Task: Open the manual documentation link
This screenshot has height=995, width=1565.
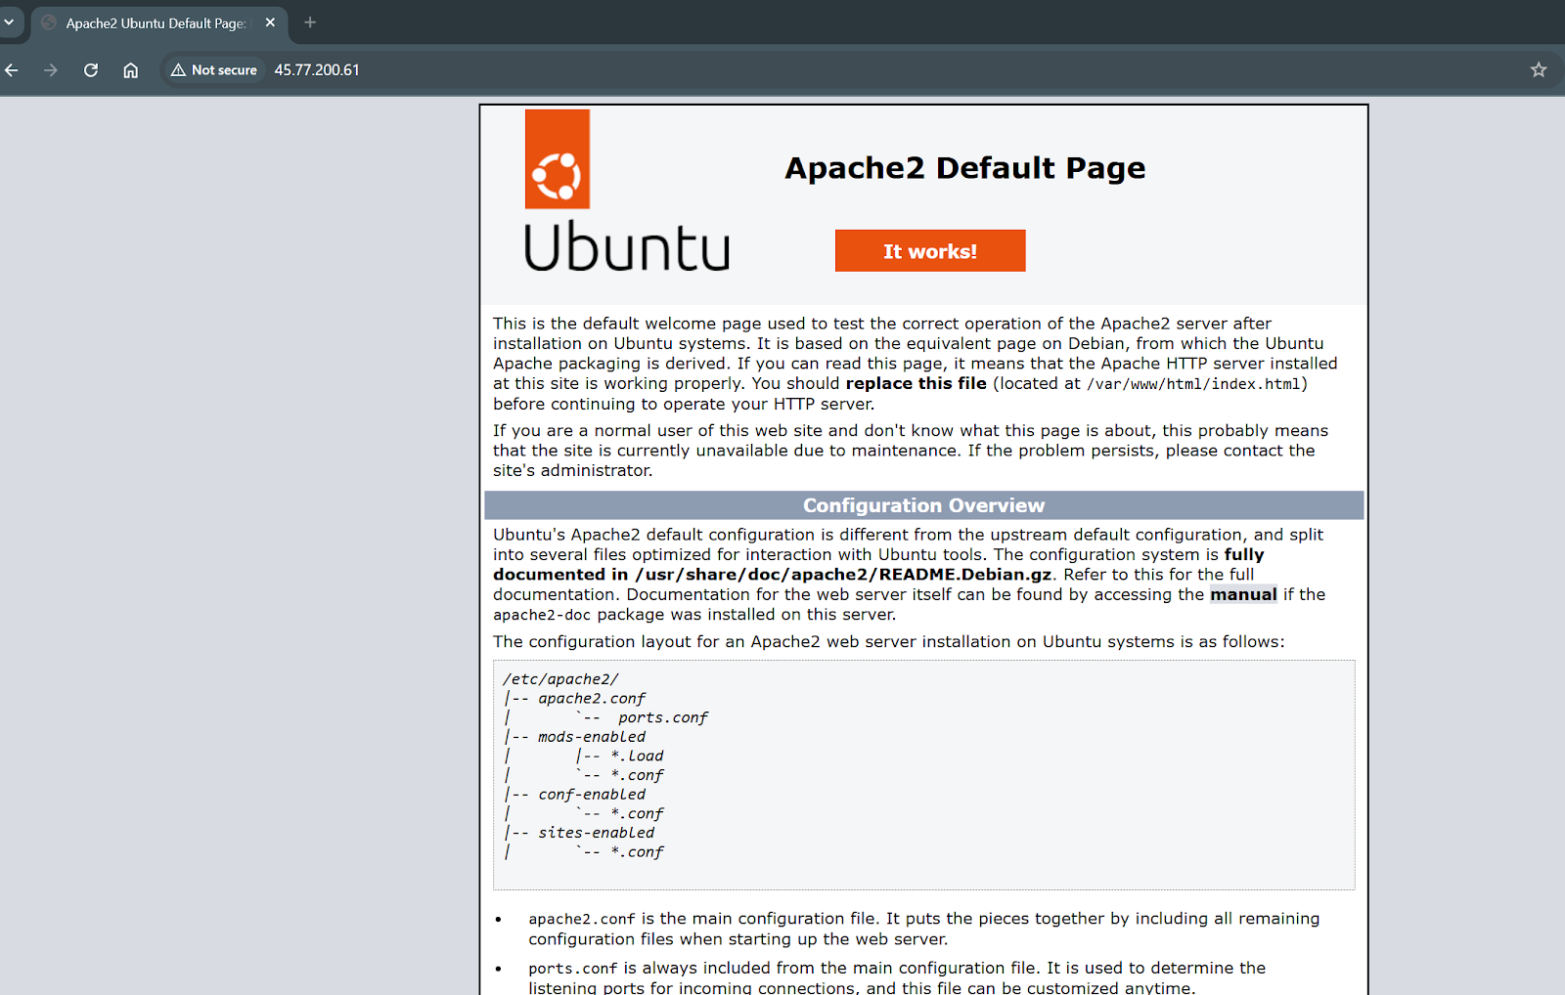Action: click(x=1242, y=594)
